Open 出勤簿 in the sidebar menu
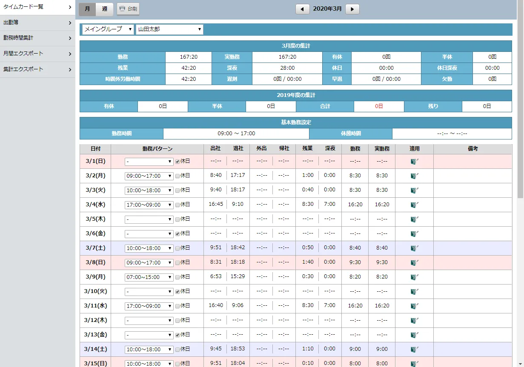 tap(37, 23)
